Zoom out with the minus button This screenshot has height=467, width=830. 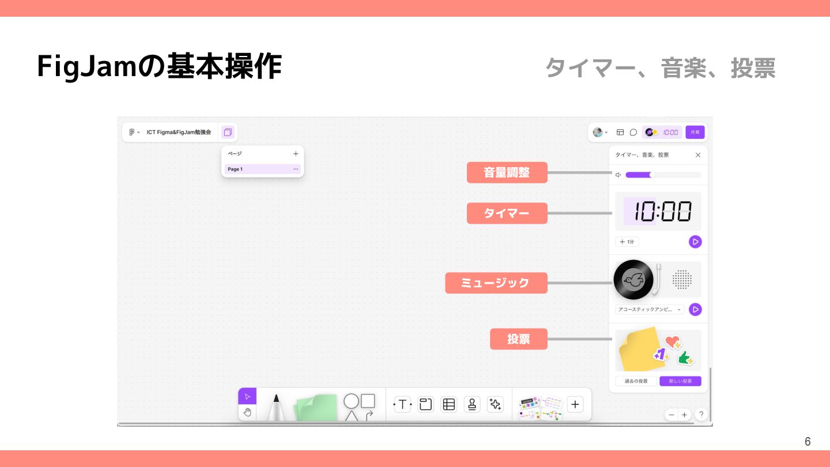(x=671, y=415)
